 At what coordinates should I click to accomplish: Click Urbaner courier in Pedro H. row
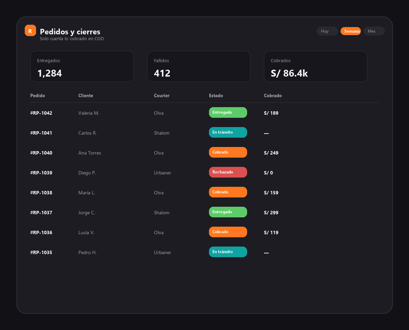click(x=163, y=253)
